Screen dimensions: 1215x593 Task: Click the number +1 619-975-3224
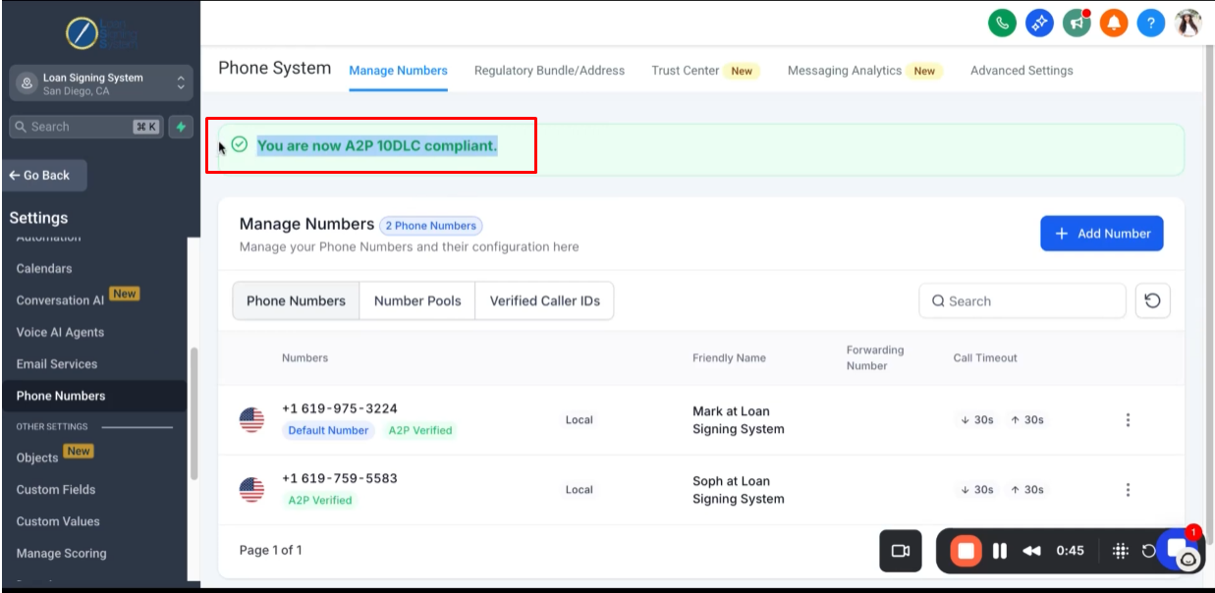[340, 408]
